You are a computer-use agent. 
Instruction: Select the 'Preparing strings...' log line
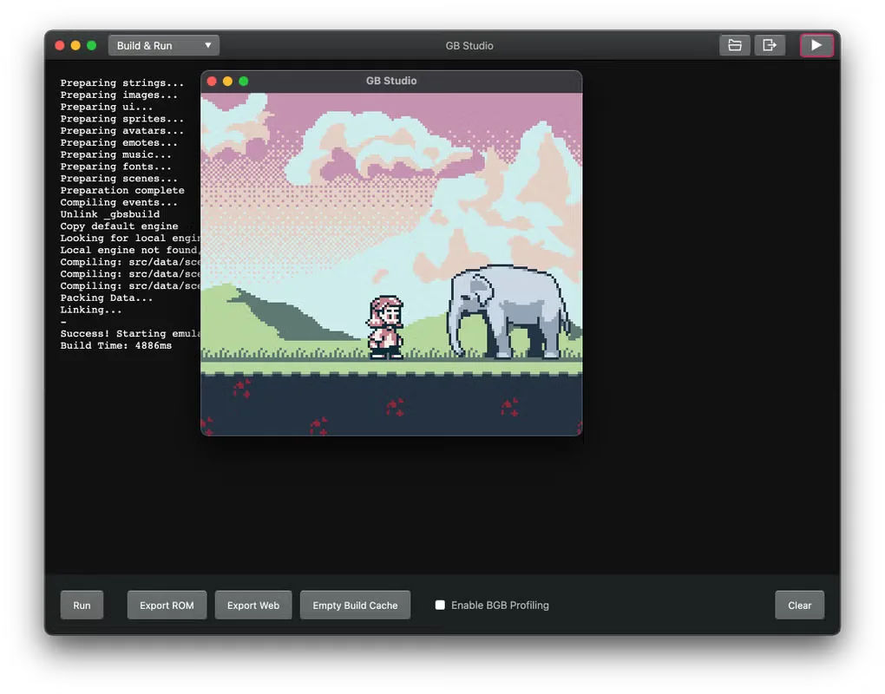click(x=122, y=83)
